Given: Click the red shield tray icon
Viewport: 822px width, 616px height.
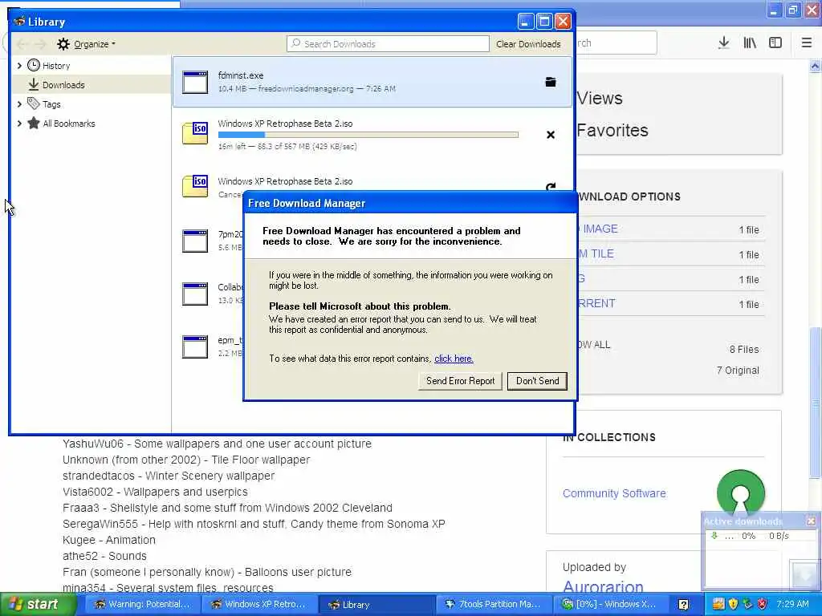Looking at the screenshot, I should pyautogui.click(x=763, y=604).
